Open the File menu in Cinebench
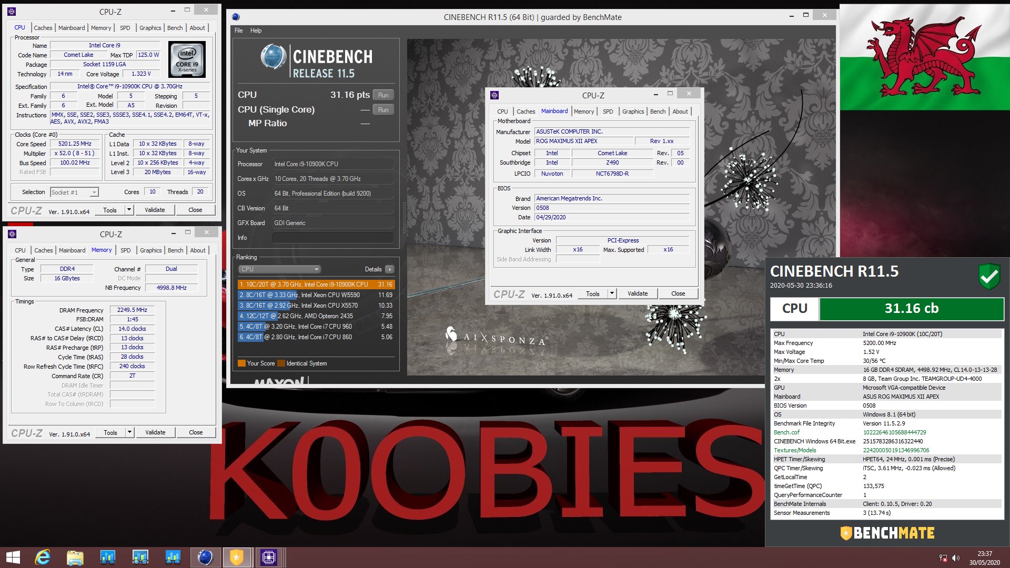The height and width of the screenshot is (568, 1010). [x=238, y=31]
